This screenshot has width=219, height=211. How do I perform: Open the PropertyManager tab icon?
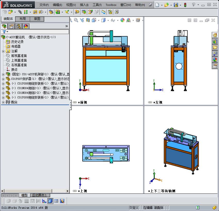[x=11, y=26]
